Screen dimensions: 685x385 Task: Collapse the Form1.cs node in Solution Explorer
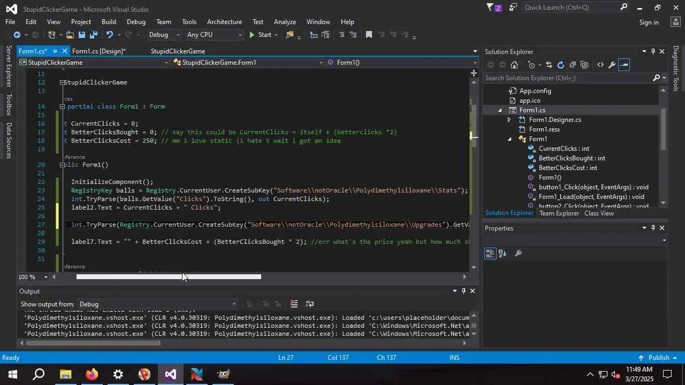(x=500, y=110)
